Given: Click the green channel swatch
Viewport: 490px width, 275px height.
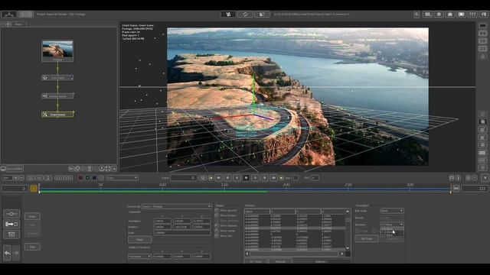Looking at the screenshot, I should (x=87, y=178).
